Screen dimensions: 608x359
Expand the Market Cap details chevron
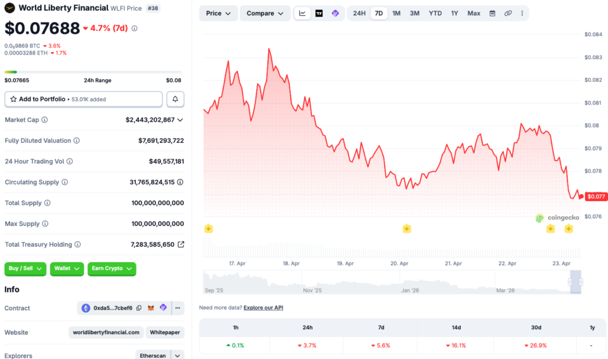180,120
